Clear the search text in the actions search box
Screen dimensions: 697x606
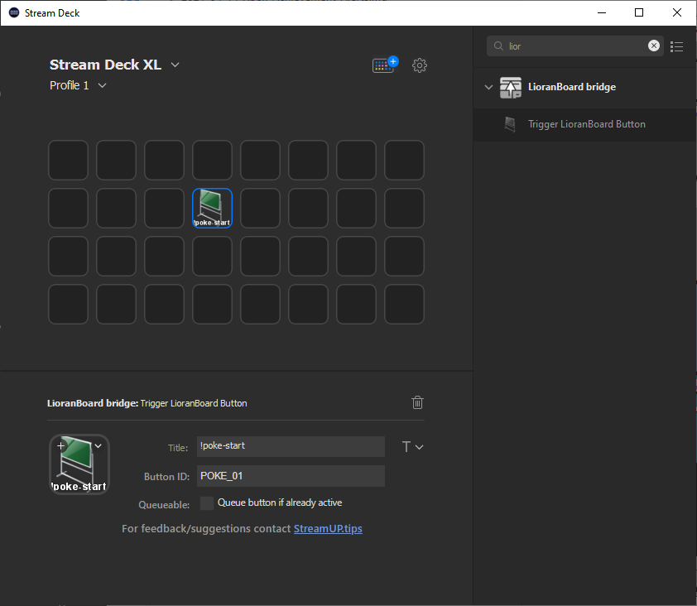(x=653, y=46)
